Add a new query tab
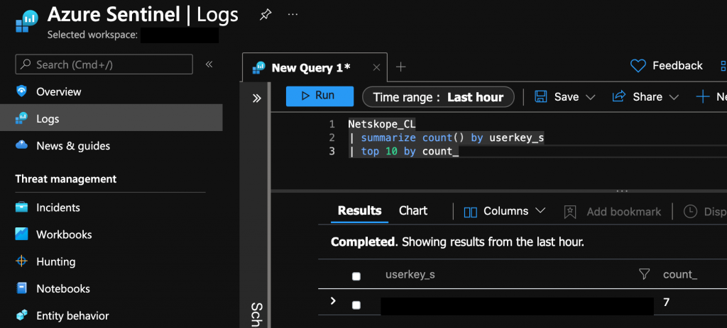727x328 pixels. (401, 67)
